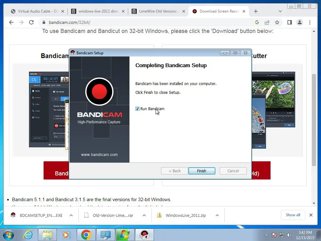Image resolution: width=321 pixels, height=241 pixels.
Task: Open a new Chrome tab
Action: 256,11
